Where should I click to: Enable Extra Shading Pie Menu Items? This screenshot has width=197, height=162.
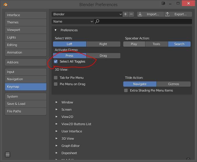[126, 90]
